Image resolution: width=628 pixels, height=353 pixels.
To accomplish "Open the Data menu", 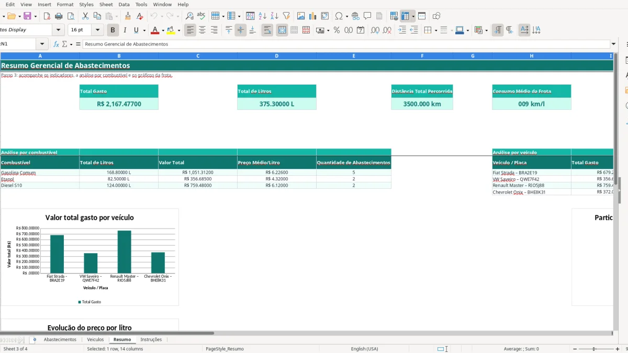I will (x=124, y=4).
